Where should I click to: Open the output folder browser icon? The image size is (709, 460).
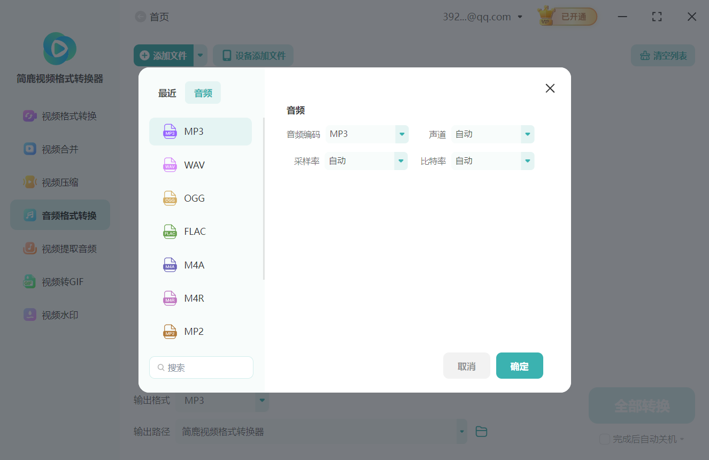481,431
